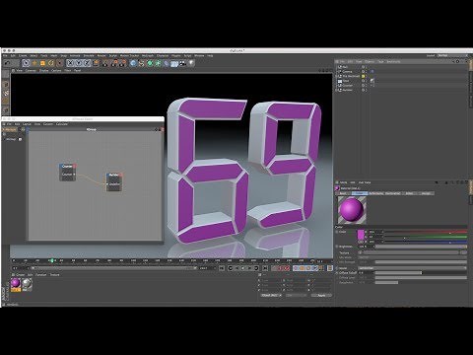Viewport: 473px width, 355px height.
Task: Open the Texture arrow dropdown button
Action: pos(360,252)
